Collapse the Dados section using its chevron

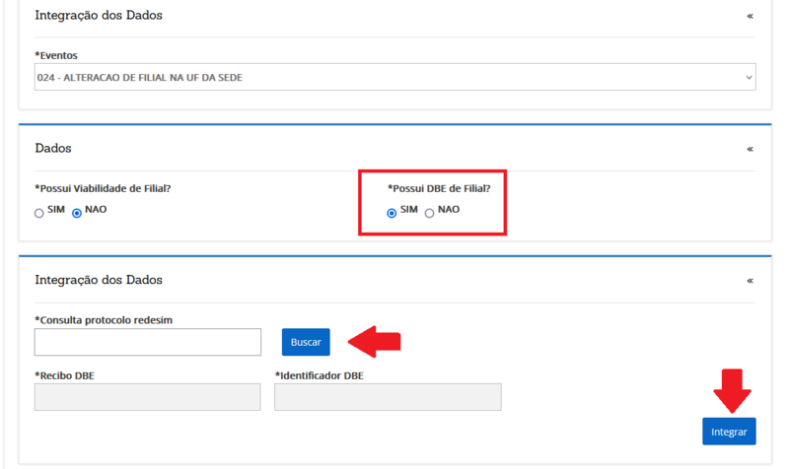tap(750, 149)
